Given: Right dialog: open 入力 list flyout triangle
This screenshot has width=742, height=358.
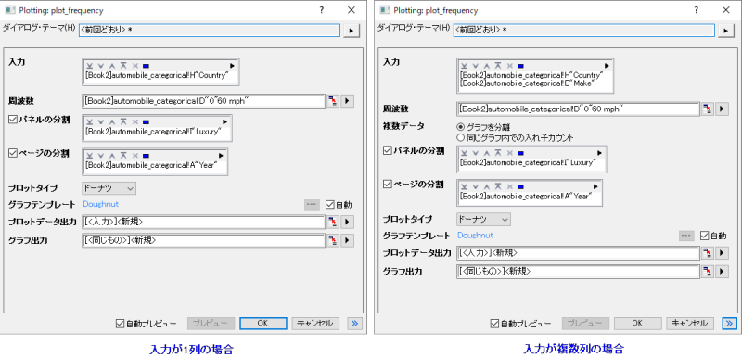Looking at the screenshot, I should click(607, 66).
